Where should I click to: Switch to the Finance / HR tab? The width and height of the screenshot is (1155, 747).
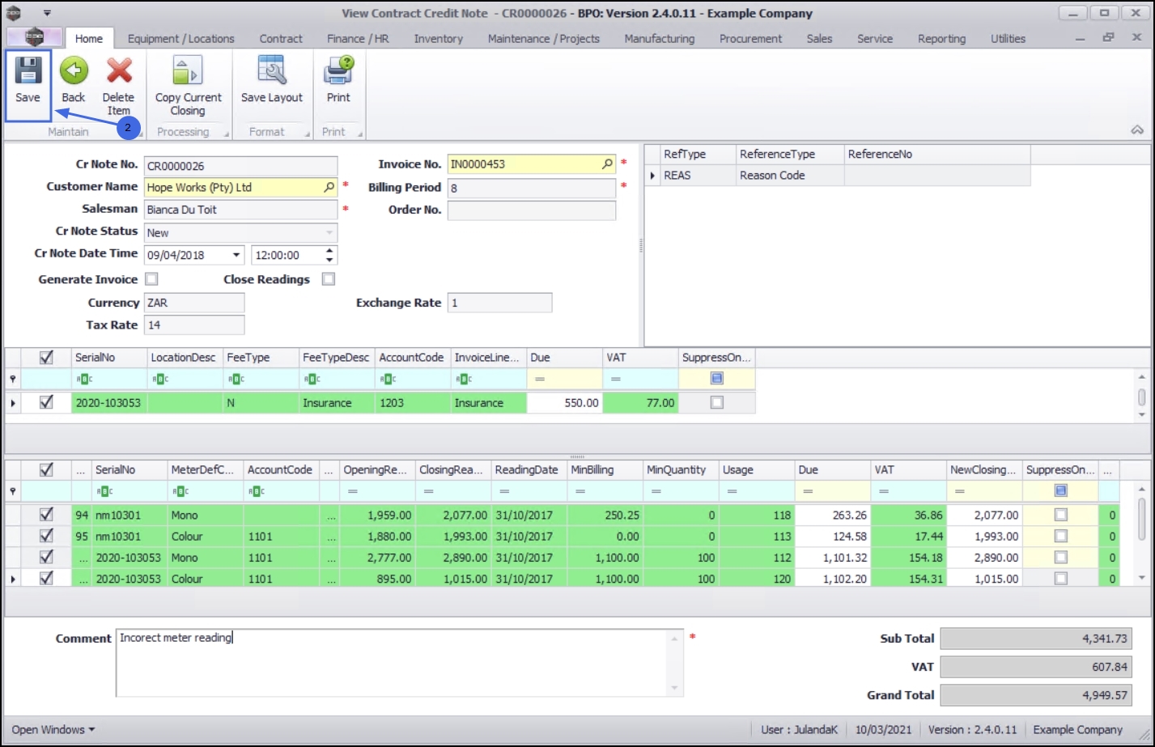pyautogui.click(x=358, y=39)
